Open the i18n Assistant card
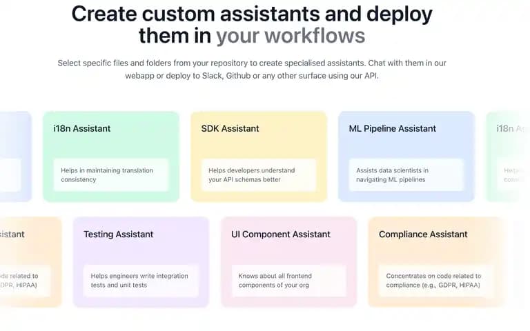This screenshot has width=530, height=331. pos(111,157)
